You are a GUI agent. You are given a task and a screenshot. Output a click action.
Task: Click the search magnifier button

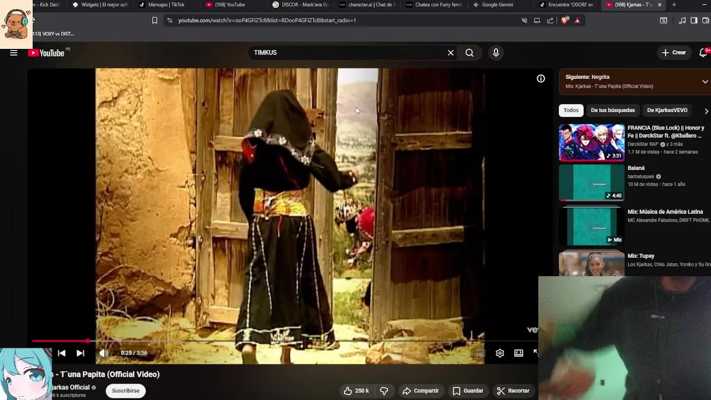click(x=469, y=53)
